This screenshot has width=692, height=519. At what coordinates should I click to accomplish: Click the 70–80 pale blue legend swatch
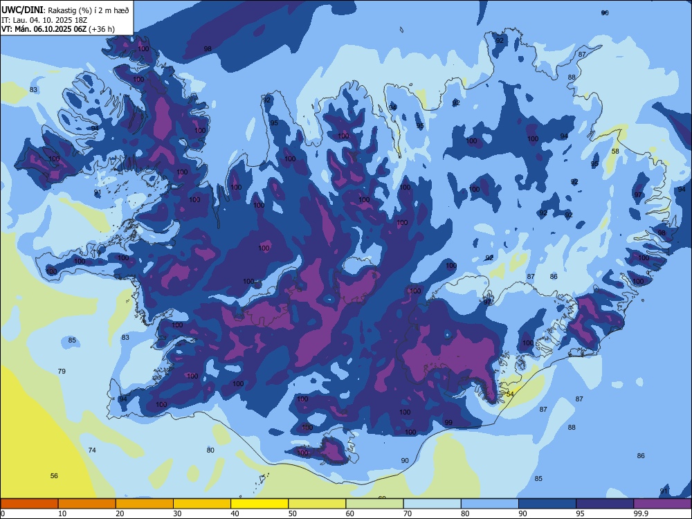[432, 504]
